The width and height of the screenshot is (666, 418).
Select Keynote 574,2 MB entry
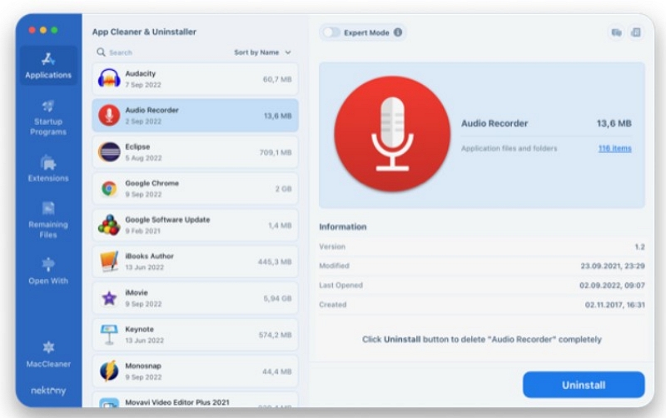(x=195, y=335)
